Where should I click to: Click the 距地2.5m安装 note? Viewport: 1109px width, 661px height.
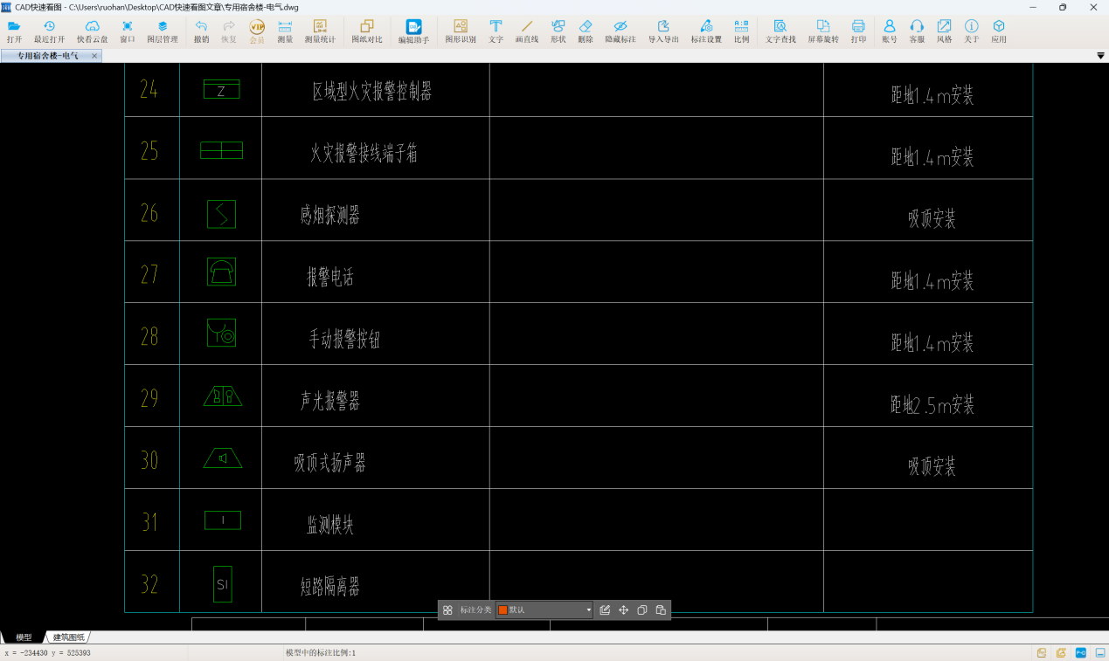(x=932, y=405)
